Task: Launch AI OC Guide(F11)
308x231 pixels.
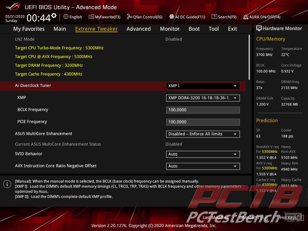Action: point(187,17)
